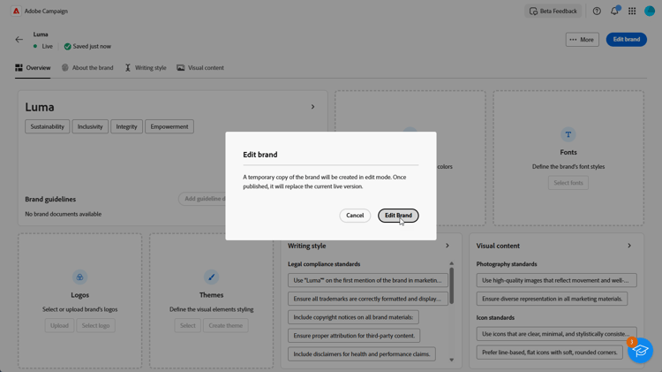Confirm with the Edit Brand dialog button
662x372 pixels.
(x=398, y=216)
